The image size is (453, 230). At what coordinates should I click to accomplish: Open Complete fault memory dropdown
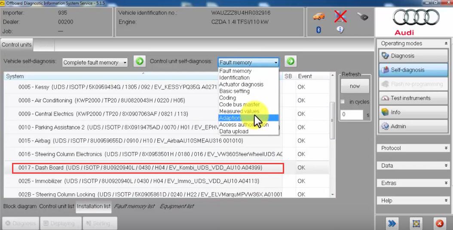pyautogui.click(x=95, y=62)
